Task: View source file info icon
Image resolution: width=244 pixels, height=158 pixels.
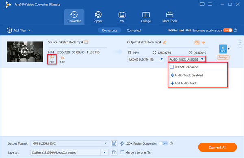Action: click(x=86, y=42)
